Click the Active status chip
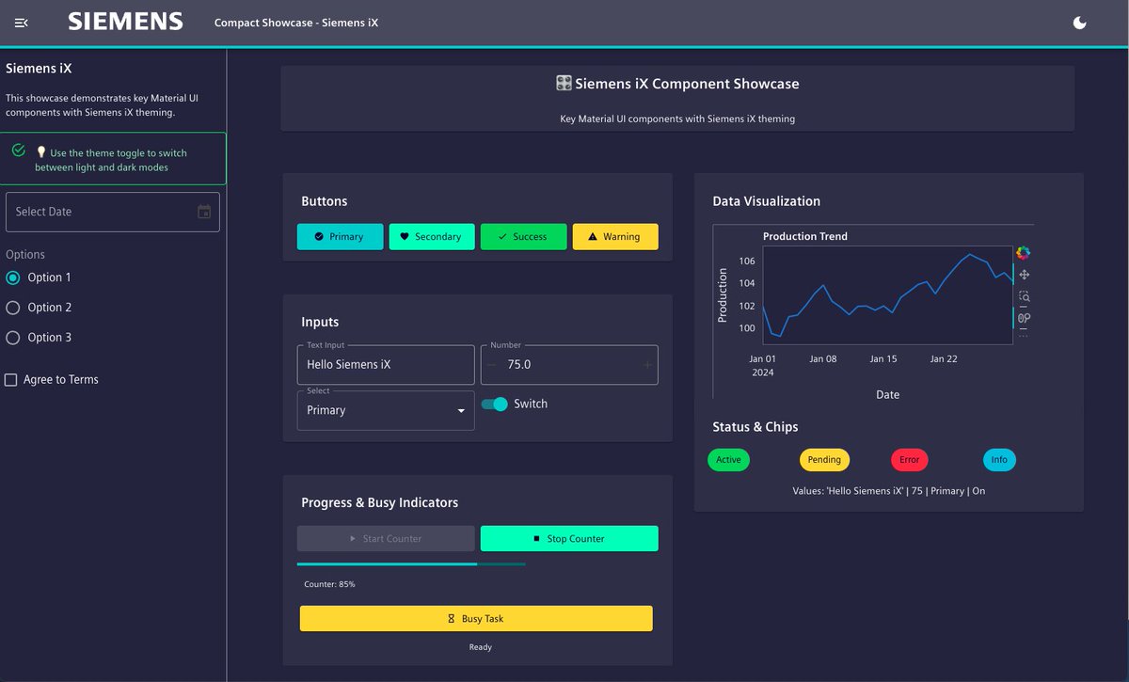1129x682 pixels. coord(728,460)
